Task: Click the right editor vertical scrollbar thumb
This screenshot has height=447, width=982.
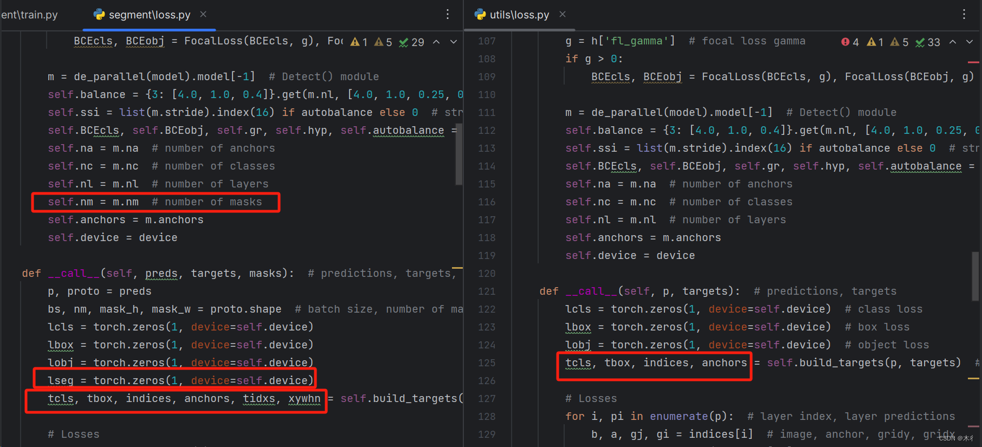Action: (975, 276)
